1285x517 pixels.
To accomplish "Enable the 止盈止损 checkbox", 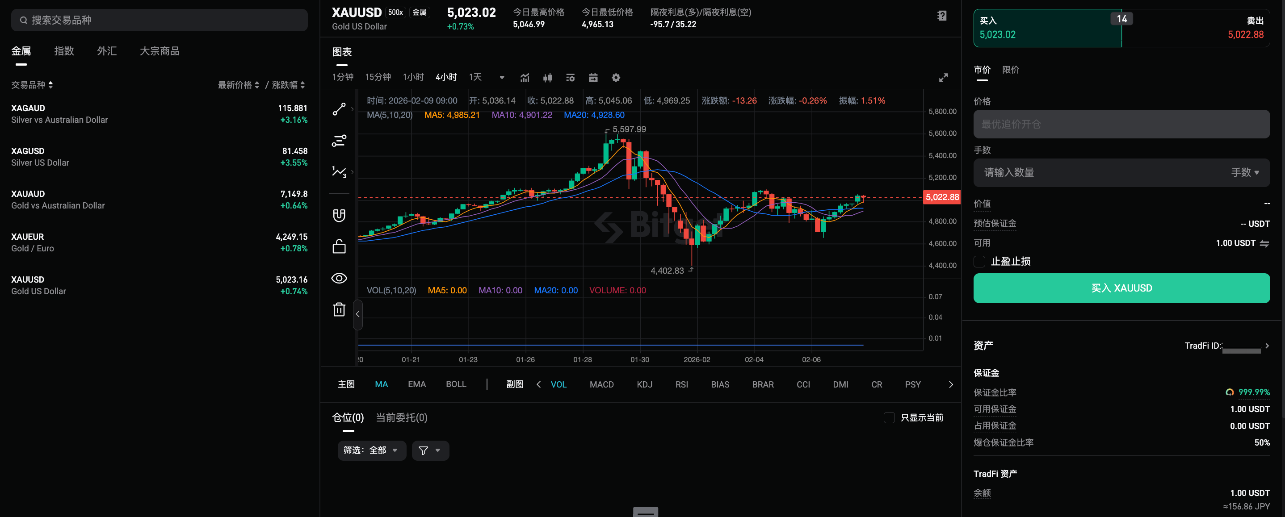I will [x=978, y=262].
